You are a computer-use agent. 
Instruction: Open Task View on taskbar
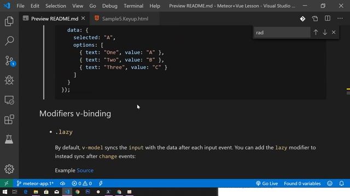pos(15,192)
